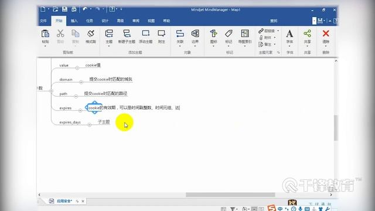The height and width of the screenshot is (211, 375).
Task: Collapse the value node's subtopic
Action: click(77, 68)
